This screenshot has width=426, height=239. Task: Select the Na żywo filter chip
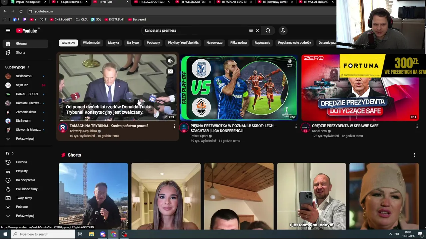[133, 43]
